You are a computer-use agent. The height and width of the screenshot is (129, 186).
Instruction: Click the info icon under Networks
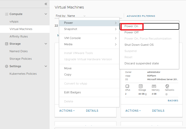click(x=166, y=94)
